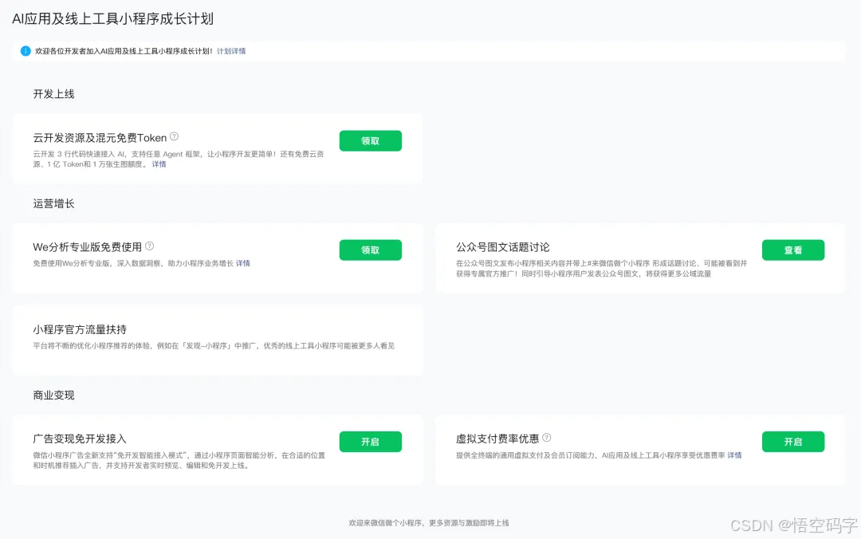The height and width of the screenshot is (539, 861).
Task: Click 领取 button for 云开发资源及混元免费Token
Action: (x=371, y=140)
